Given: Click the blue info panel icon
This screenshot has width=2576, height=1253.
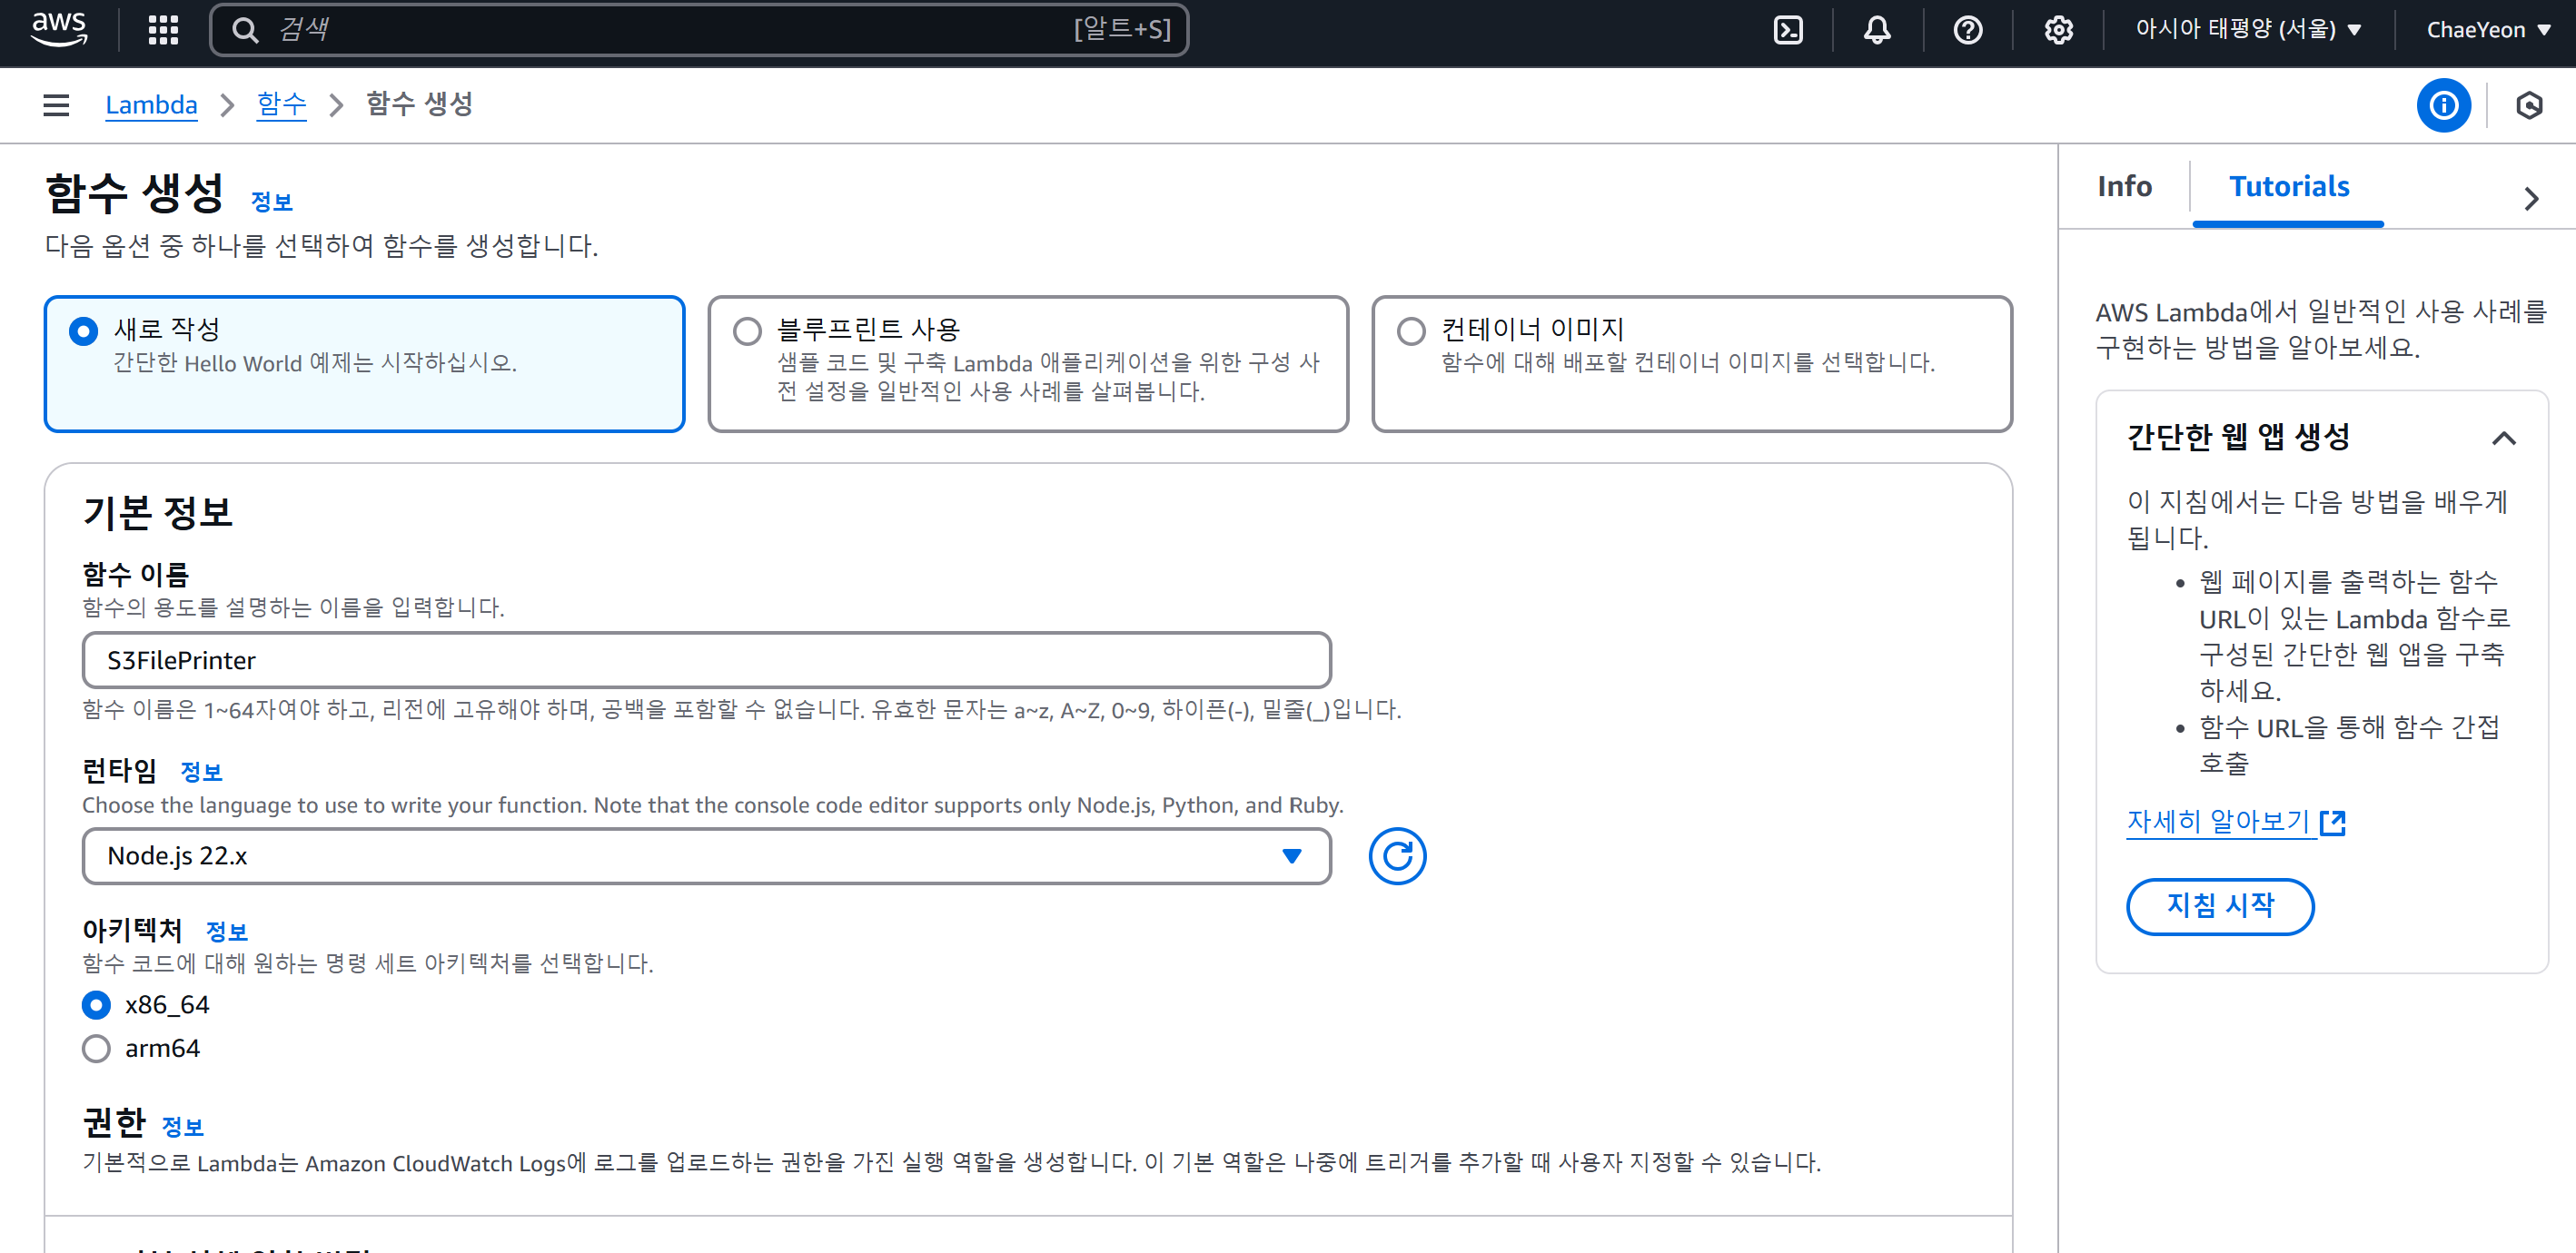Looking at the screenshot, I should tap(2443, 105).
